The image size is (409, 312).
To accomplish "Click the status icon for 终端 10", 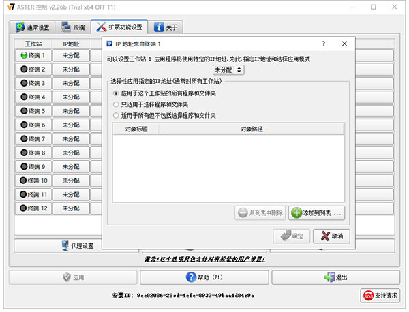I will 23,180.
